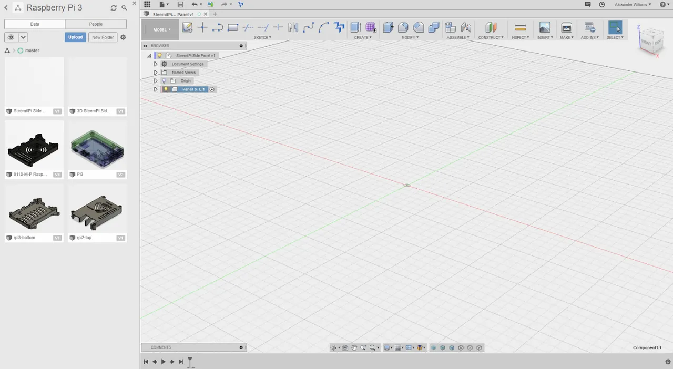Click the Create Form purple icon
The image size is (673, 369).
pos(371,27)
